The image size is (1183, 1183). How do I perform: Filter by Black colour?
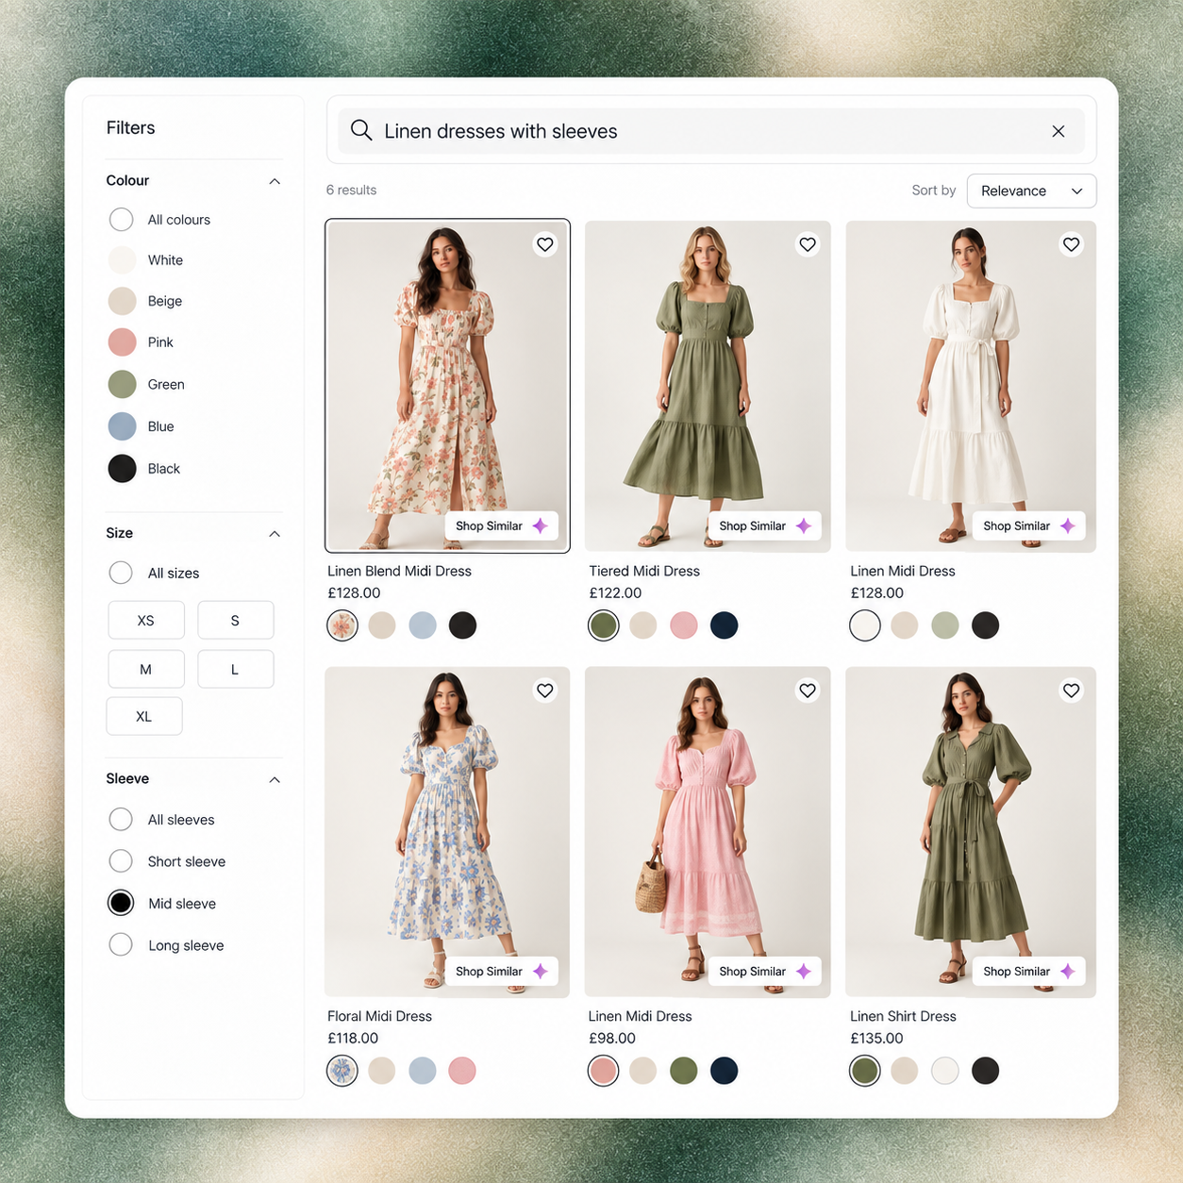[122, 468]
